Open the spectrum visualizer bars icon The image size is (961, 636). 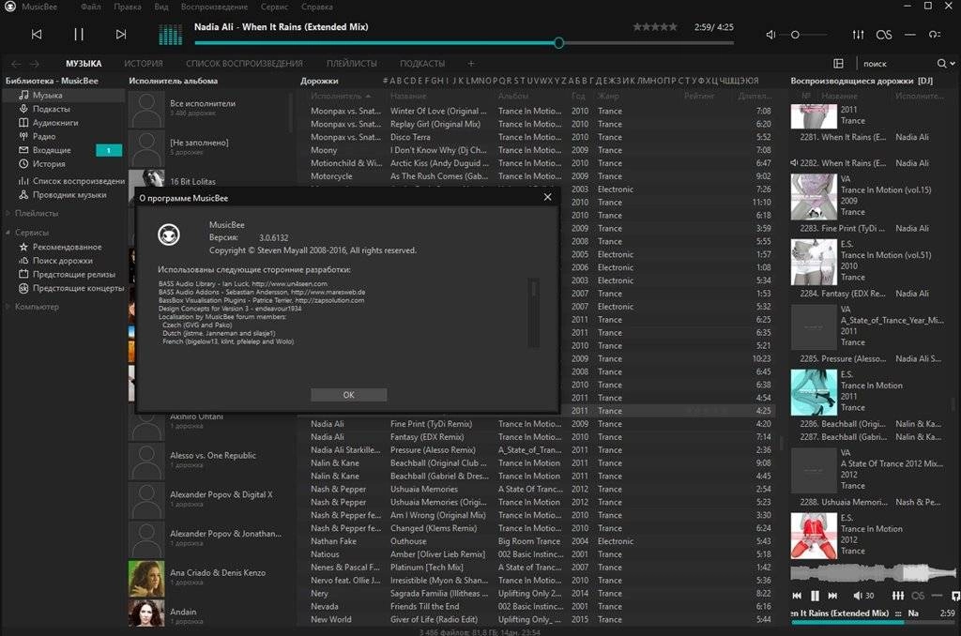click(171, 35)
